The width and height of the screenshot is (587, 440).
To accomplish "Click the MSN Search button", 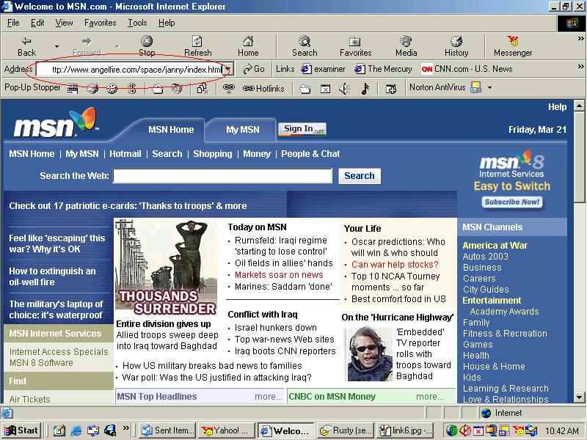I will point(359,176).
